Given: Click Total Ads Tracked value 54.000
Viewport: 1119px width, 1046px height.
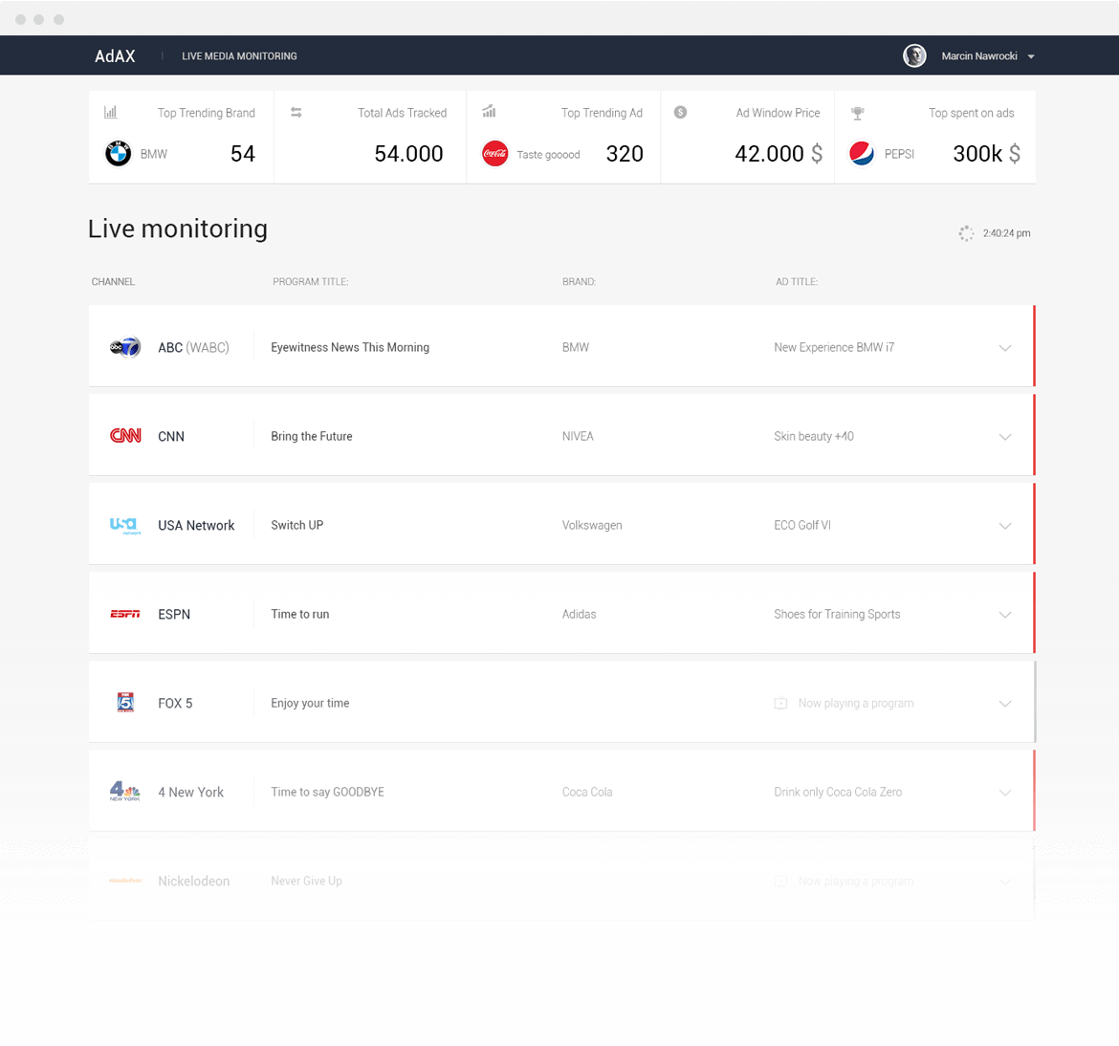Looking at the screenshot, I should coord(408,153).
